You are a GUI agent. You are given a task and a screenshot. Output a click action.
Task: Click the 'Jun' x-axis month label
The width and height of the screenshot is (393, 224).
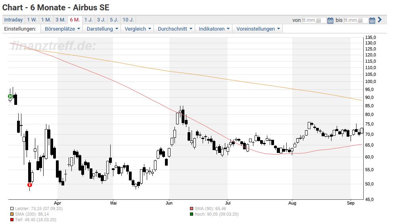pos(169,203)
